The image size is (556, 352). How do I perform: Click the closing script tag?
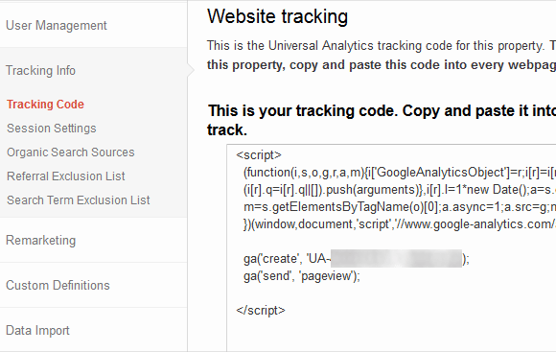click(x=261, y=311)
